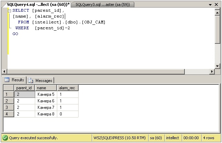Click the Results tab grid icon
222x143 pixels.
[7, 80]
